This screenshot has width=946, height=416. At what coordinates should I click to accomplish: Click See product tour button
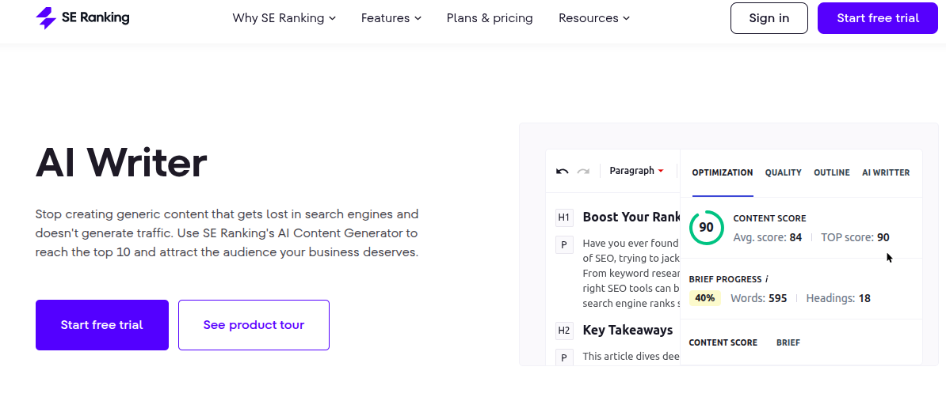point(254,325)
